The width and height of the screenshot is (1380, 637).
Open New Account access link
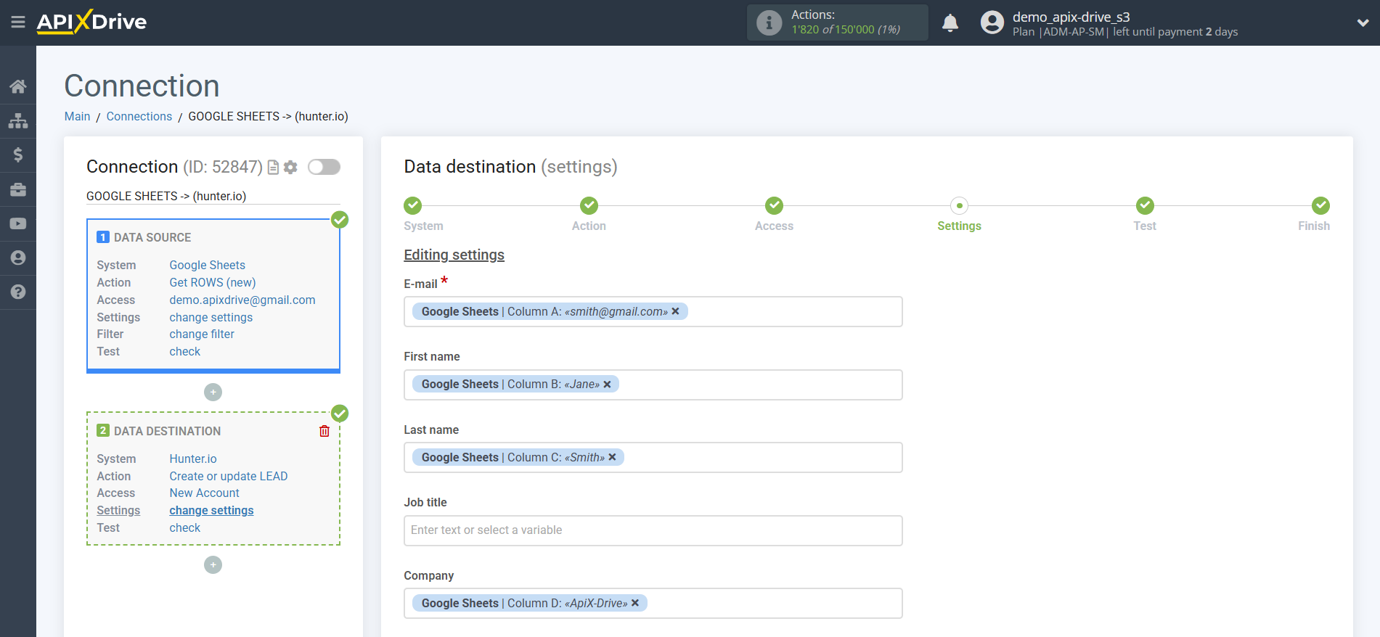pyautogui.click(x=205, y=493)
